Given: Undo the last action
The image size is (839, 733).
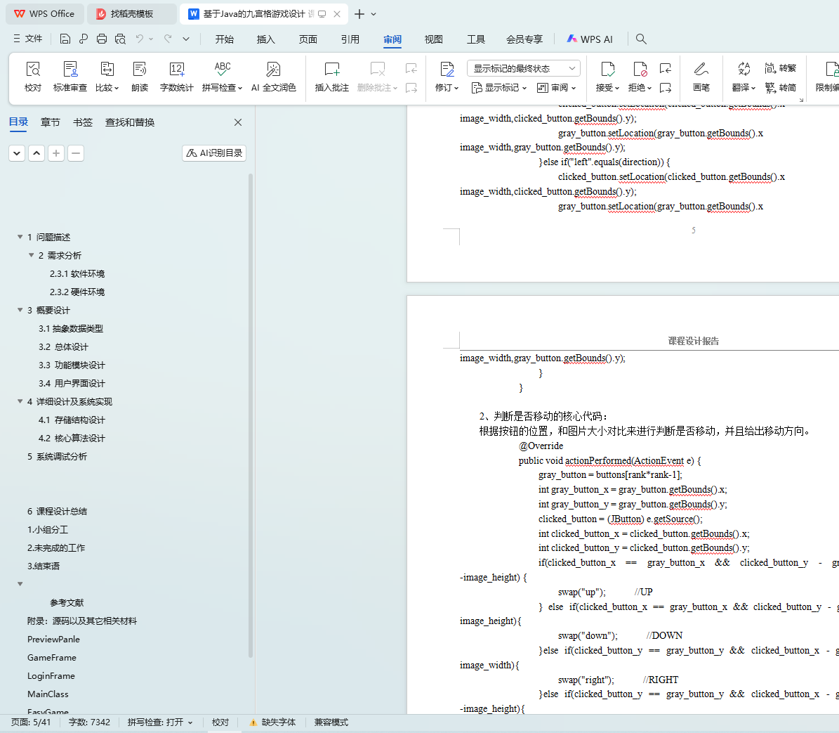Looking at the screenshot, I should pos(140,39).
